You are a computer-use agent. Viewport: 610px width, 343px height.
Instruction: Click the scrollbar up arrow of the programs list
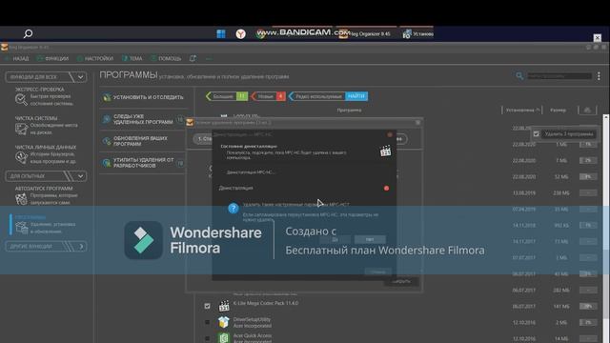606,117
